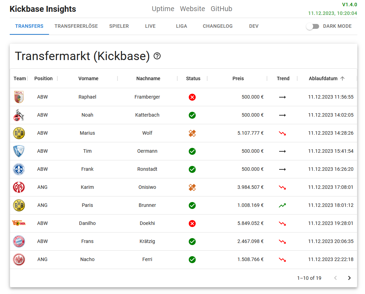This screenshot has width=365, height=294.
Task: Click the first name Danilho
Action: tap(87, 223)
